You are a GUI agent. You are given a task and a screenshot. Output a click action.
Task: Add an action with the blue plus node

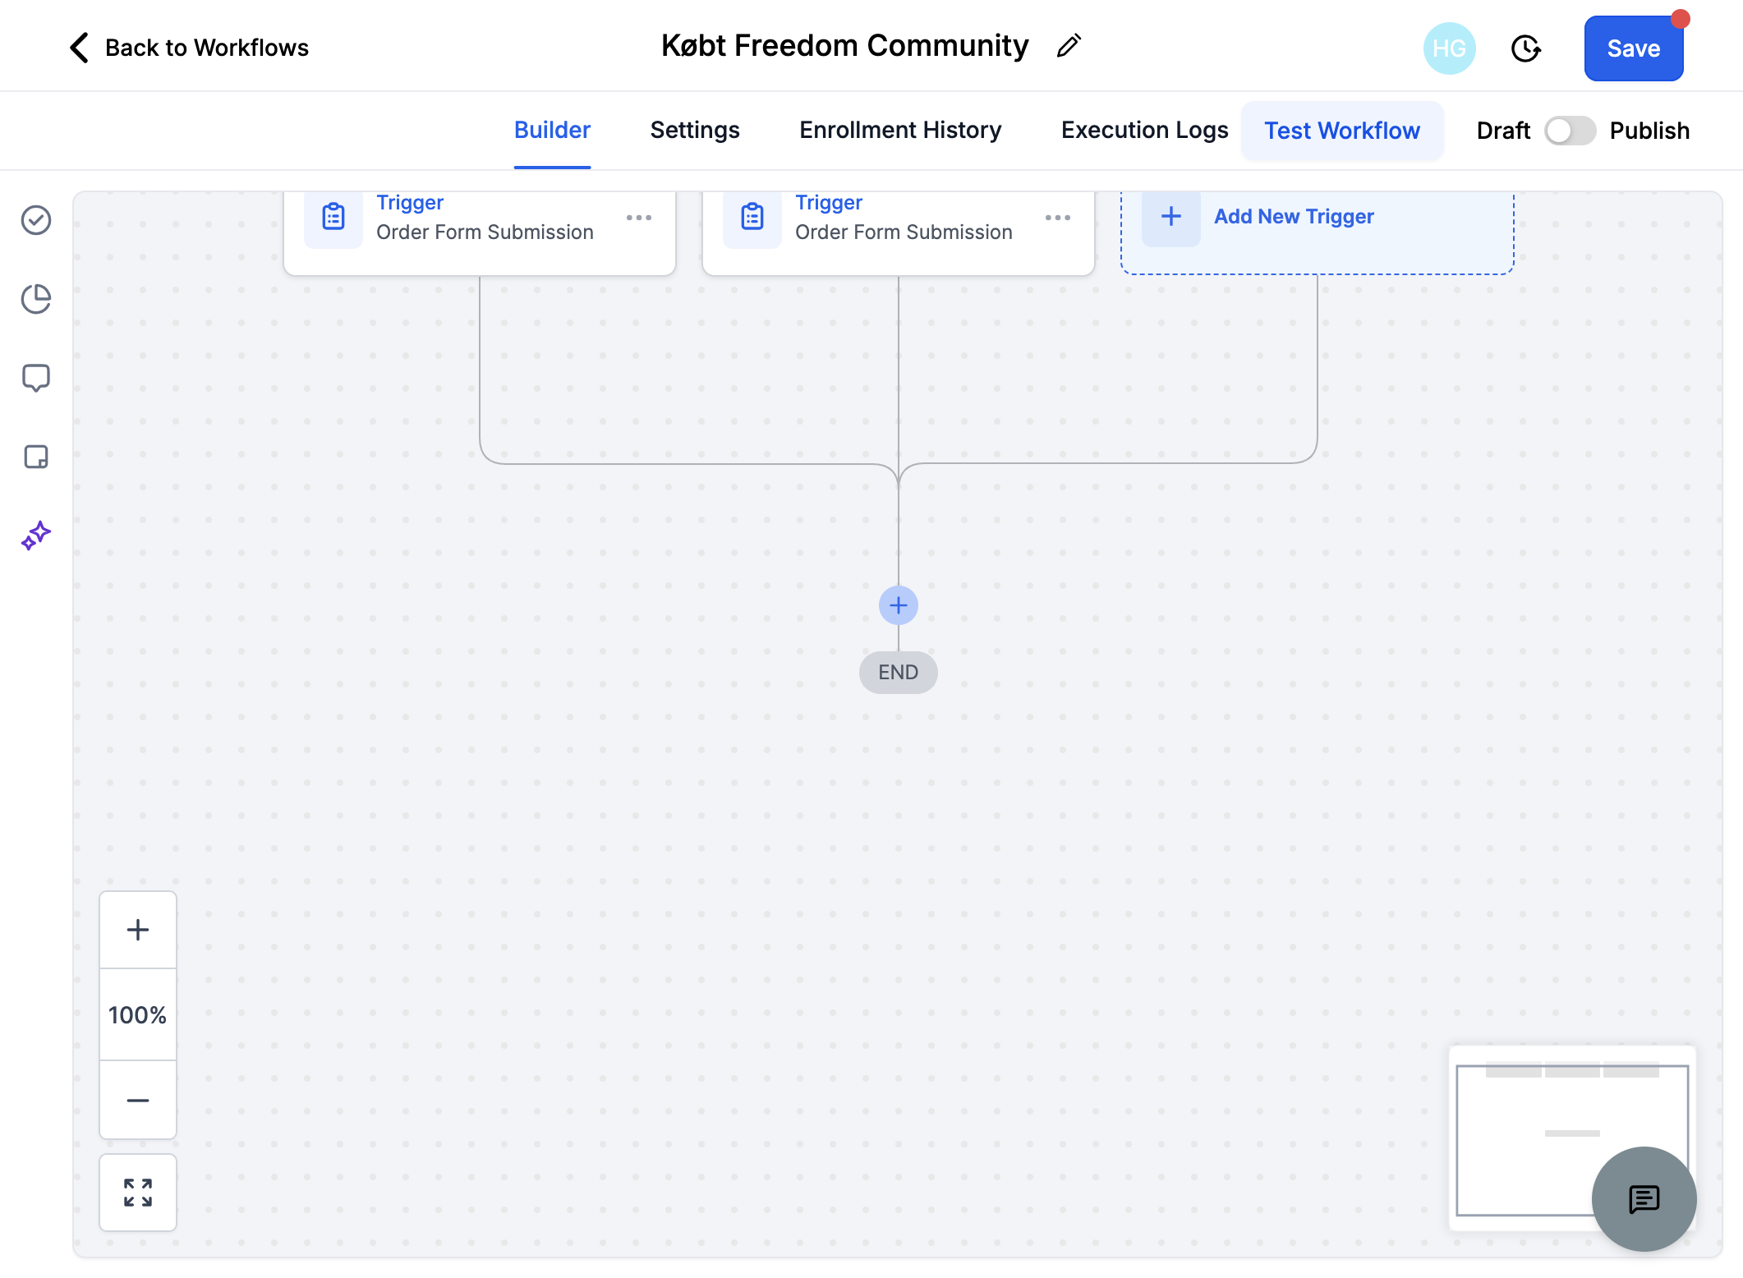(899, 605)
